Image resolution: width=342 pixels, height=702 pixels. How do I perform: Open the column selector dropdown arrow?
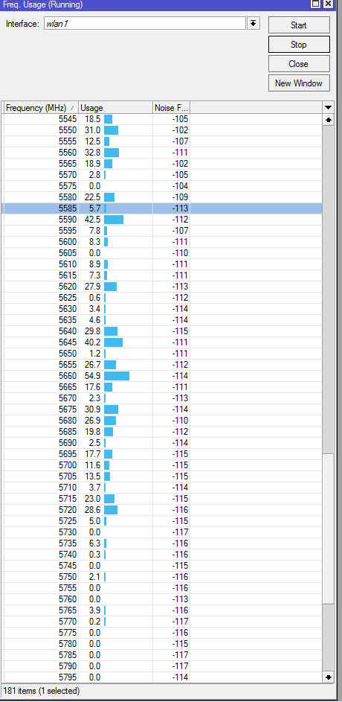(x=328, y=107)
